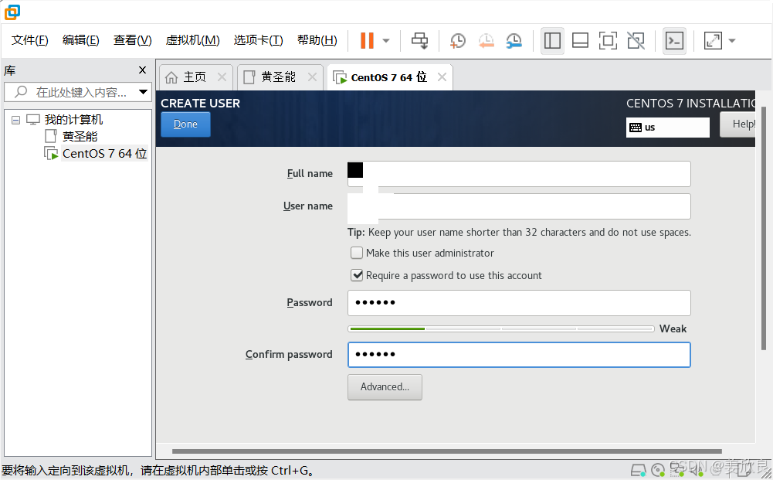Image resolution: width=773 pixels, height=480 pixels.
Task: Close the CentOS 7 64 位 tab
Action: coord(442,77)
